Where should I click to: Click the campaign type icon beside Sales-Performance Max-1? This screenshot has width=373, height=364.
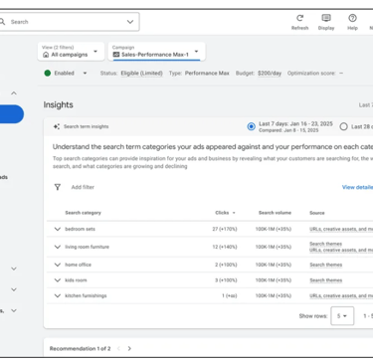coord(116,55)
